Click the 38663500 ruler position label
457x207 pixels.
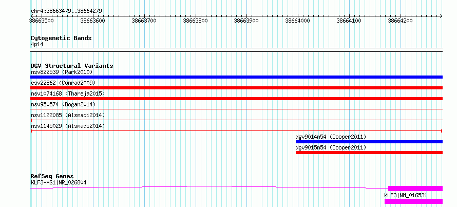coord(42,21)
